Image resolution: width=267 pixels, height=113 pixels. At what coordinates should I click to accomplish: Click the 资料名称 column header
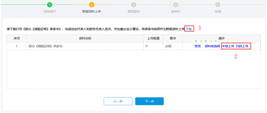[85, 38]
